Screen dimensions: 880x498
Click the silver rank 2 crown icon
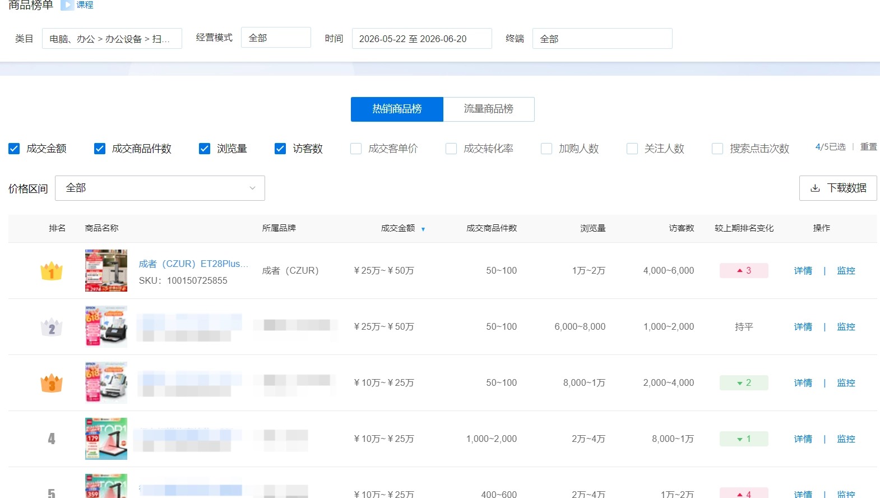tap(52, 327)
